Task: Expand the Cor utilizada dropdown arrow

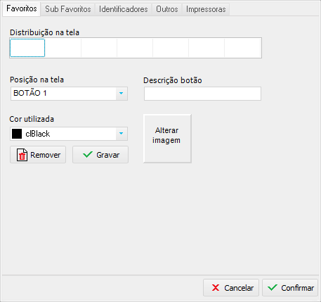Action: 122,134
